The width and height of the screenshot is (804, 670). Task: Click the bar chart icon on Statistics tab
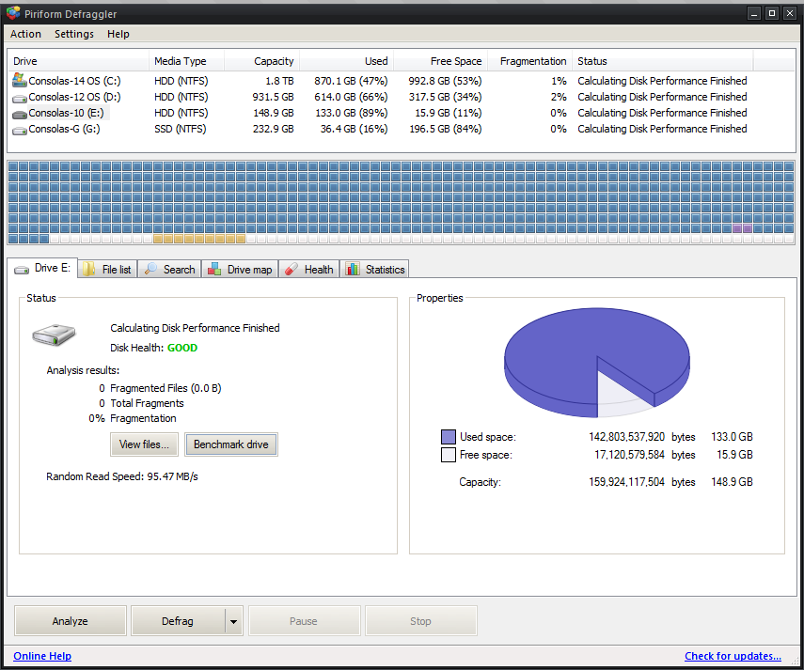pos(353,269)
